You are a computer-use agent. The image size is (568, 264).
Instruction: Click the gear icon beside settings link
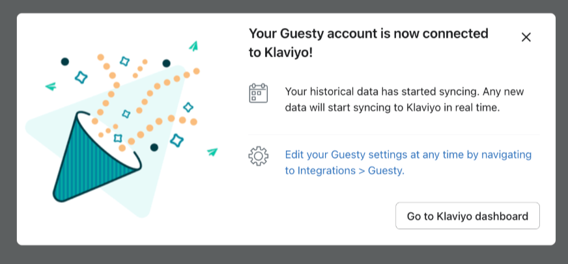[x=259, y=156]
